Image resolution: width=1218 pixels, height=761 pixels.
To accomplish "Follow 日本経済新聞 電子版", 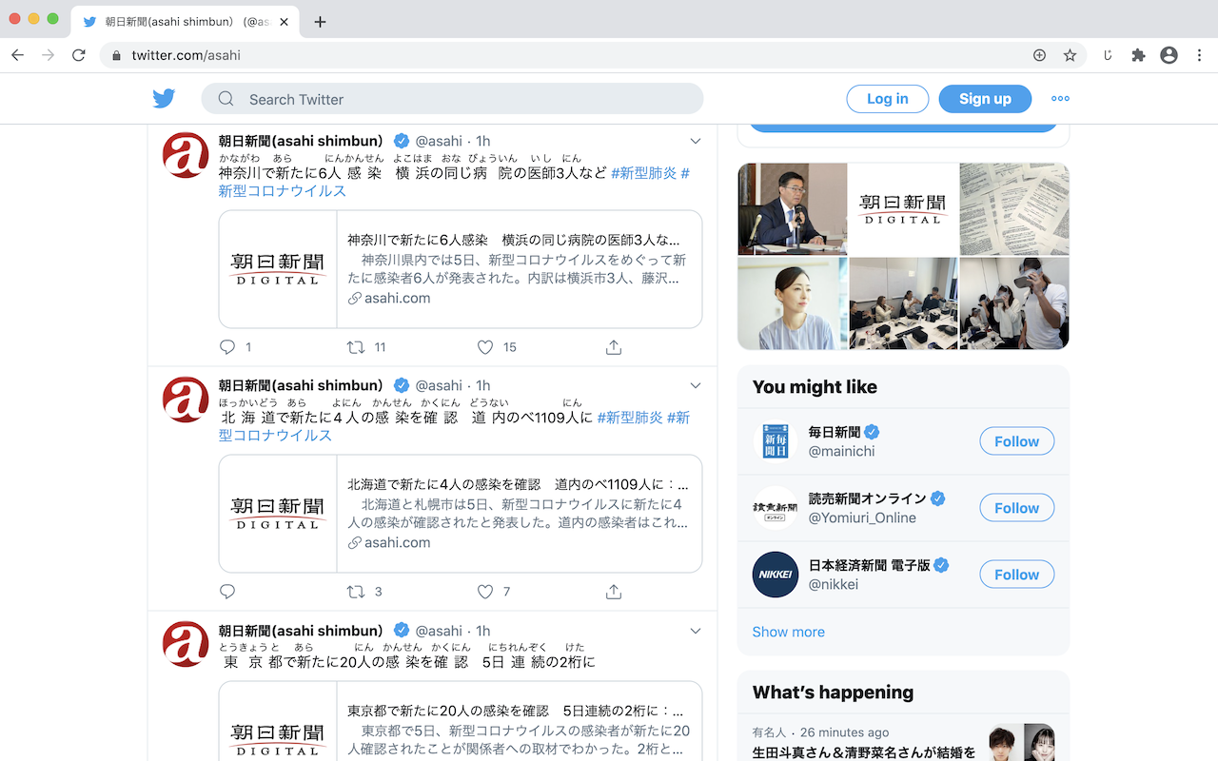I will coord(1016,575).
